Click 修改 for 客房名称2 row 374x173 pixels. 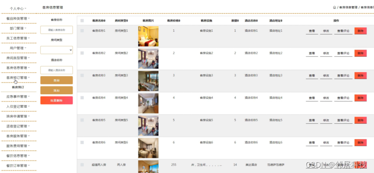(x=326, y=53)
